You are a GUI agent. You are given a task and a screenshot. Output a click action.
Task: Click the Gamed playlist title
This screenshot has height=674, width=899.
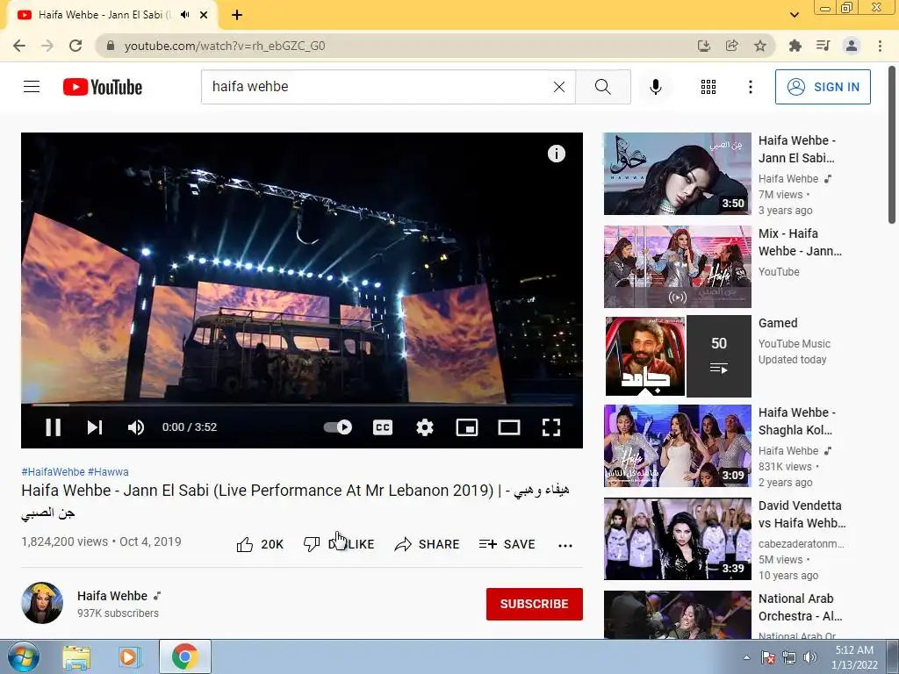click(778, 323)
